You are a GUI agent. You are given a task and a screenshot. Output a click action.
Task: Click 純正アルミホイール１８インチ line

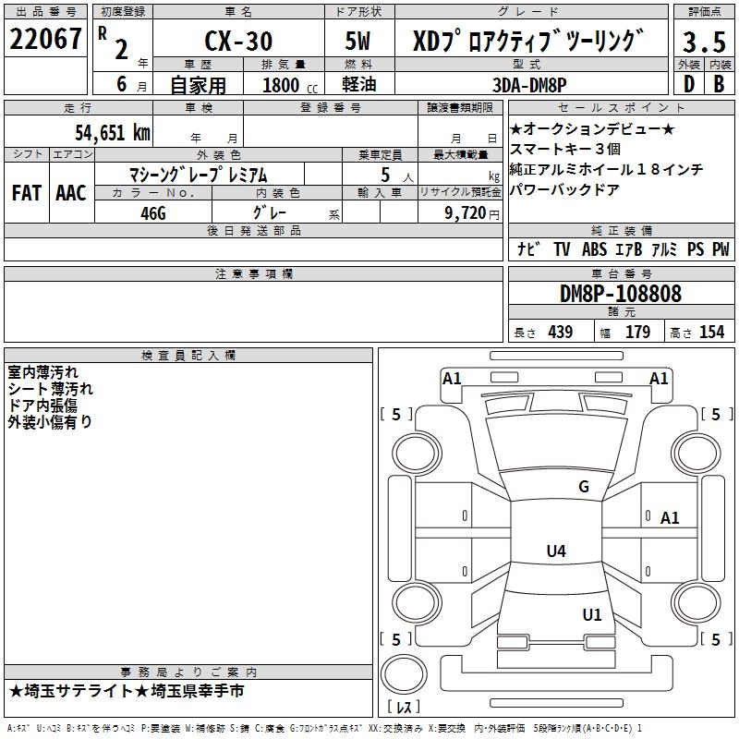tap(607, 169)
